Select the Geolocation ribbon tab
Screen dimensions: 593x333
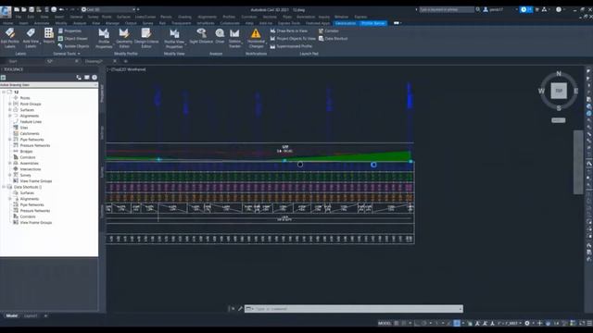(x=346, y=23)
